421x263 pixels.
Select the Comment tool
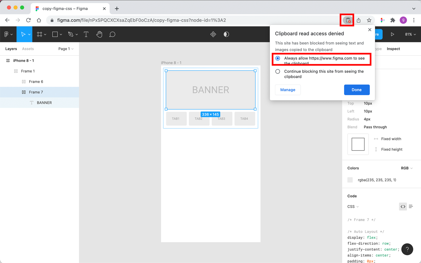pos(112,34)
